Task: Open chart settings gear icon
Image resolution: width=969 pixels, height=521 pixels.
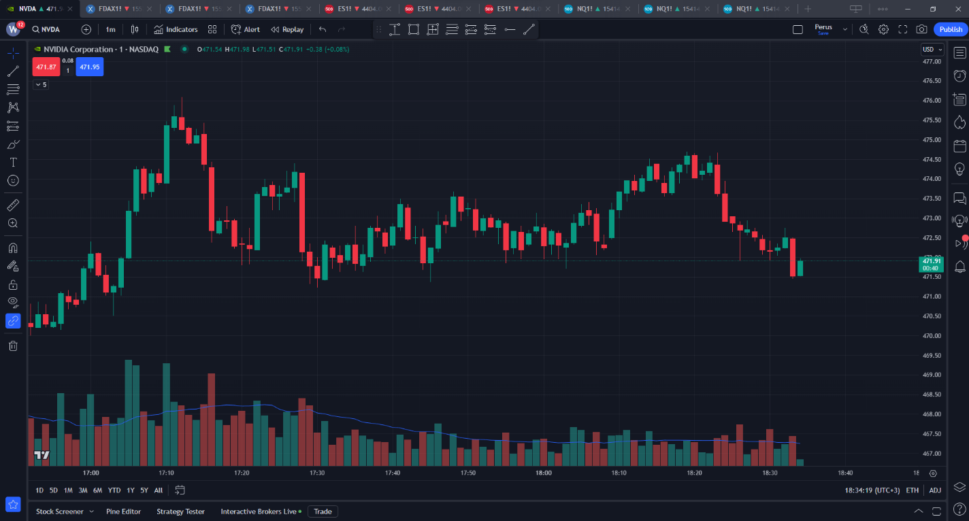Action: 883,29
